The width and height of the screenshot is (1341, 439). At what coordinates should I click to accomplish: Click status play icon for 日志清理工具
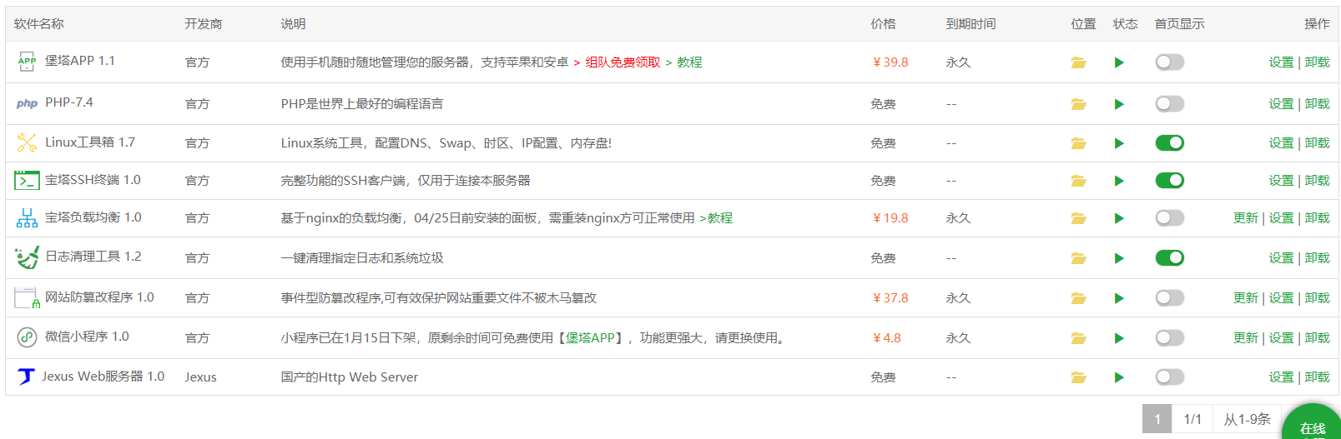(1119, 258)
